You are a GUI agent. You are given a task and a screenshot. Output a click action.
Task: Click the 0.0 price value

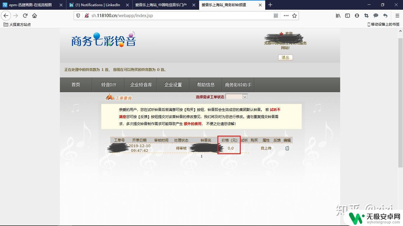(x=231, y=148)
